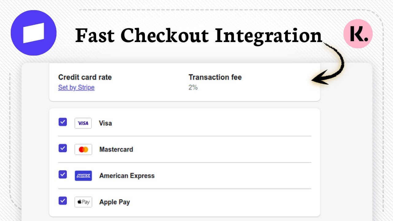Click the AMEX card brand icon
Screen dimensions: 393x221
tap(83, 176)
